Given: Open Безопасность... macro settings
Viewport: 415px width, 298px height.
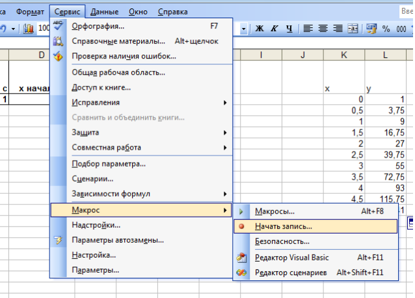Looking at the screenshot, I should pyautogui.click(x=315, y=241).
